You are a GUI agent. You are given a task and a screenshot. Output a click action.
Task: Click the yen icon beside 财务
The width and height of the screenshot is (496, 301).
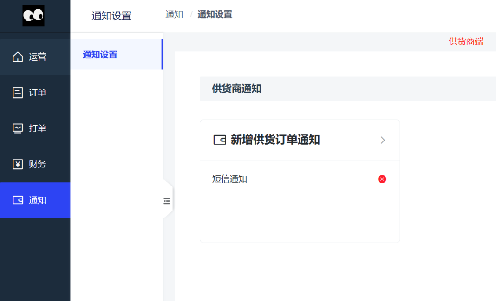click(x=18, y=164)
